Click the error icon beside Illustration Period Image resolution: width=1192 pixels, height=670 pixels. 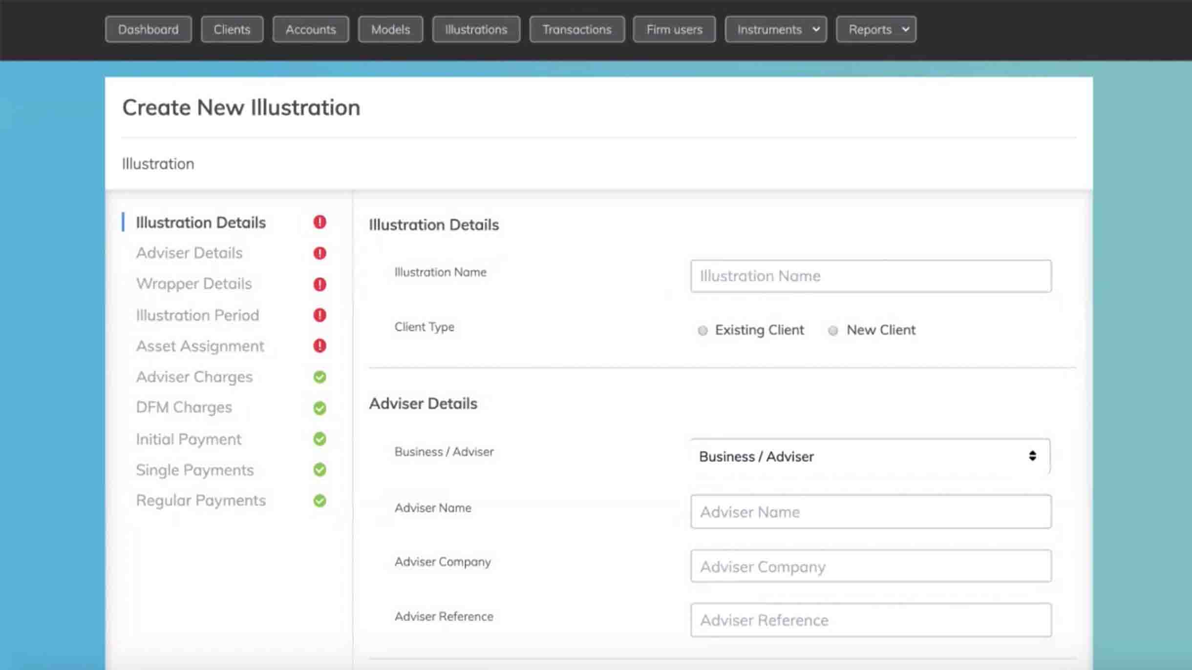tap(319, 315)
